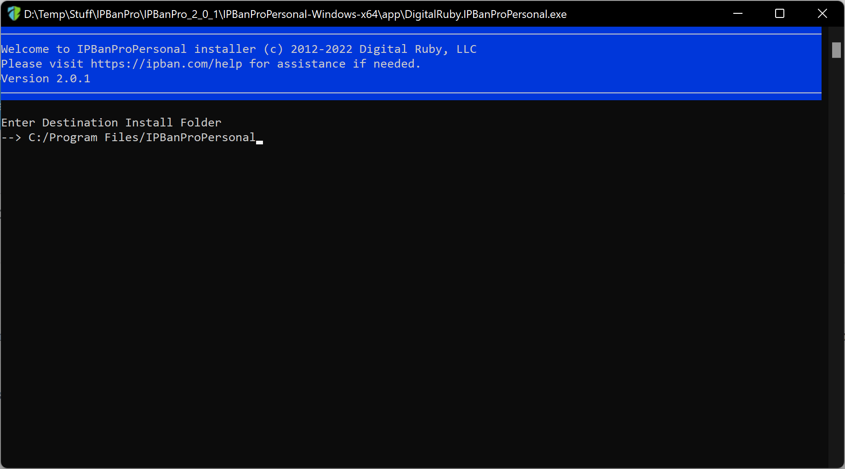Close the IPBanProPersonal installer window

(x=822, y=14)
